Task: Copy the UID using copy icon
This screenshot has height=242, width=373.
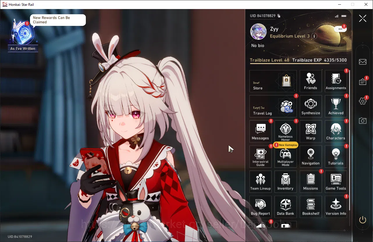Action: (279, 16)
